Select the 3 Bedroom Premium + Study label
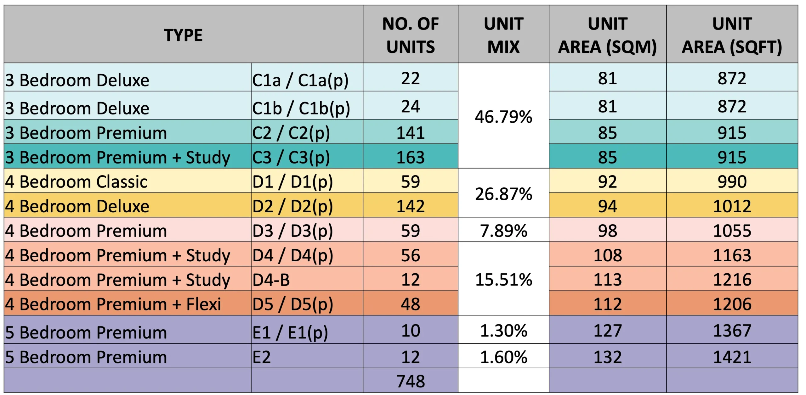Screen dimensions: 806x395 pyautogui.click(x=118, y=157)
